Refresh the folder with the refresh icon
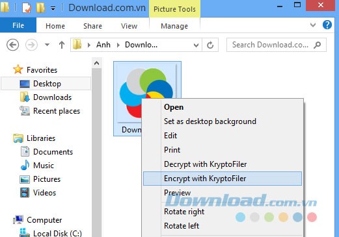The image size is (339, 237). point(210,45)
